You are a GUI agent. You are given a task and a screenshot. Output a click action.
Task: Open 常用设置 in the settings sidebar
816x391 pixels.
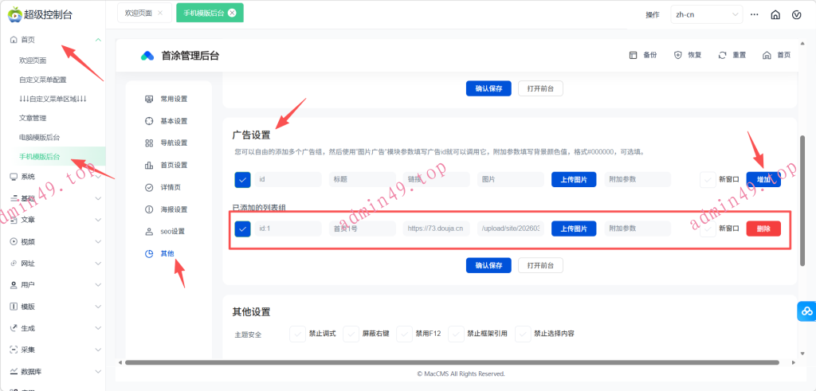pyautogui.click(x=167, y=99)
